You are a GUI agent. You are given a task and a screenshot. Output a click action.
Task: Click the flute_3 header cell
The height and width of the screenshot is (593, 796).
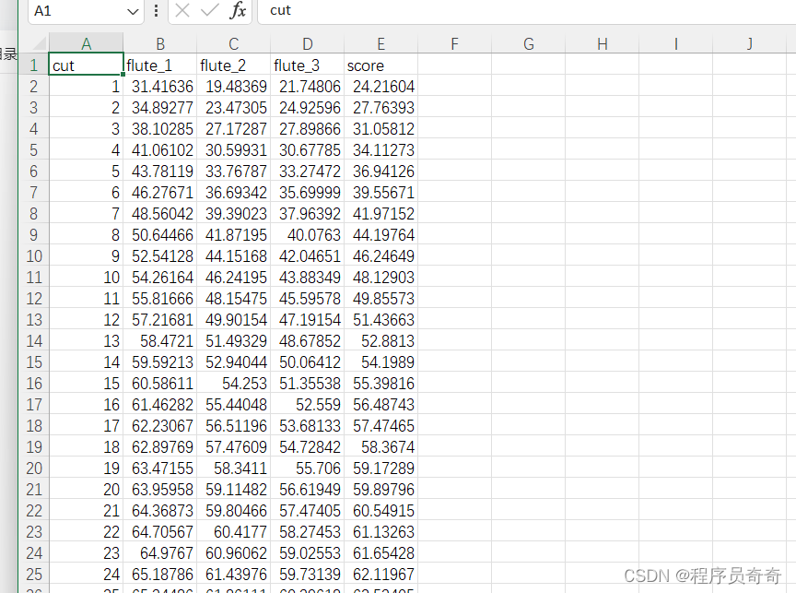[x=307, y=65]
